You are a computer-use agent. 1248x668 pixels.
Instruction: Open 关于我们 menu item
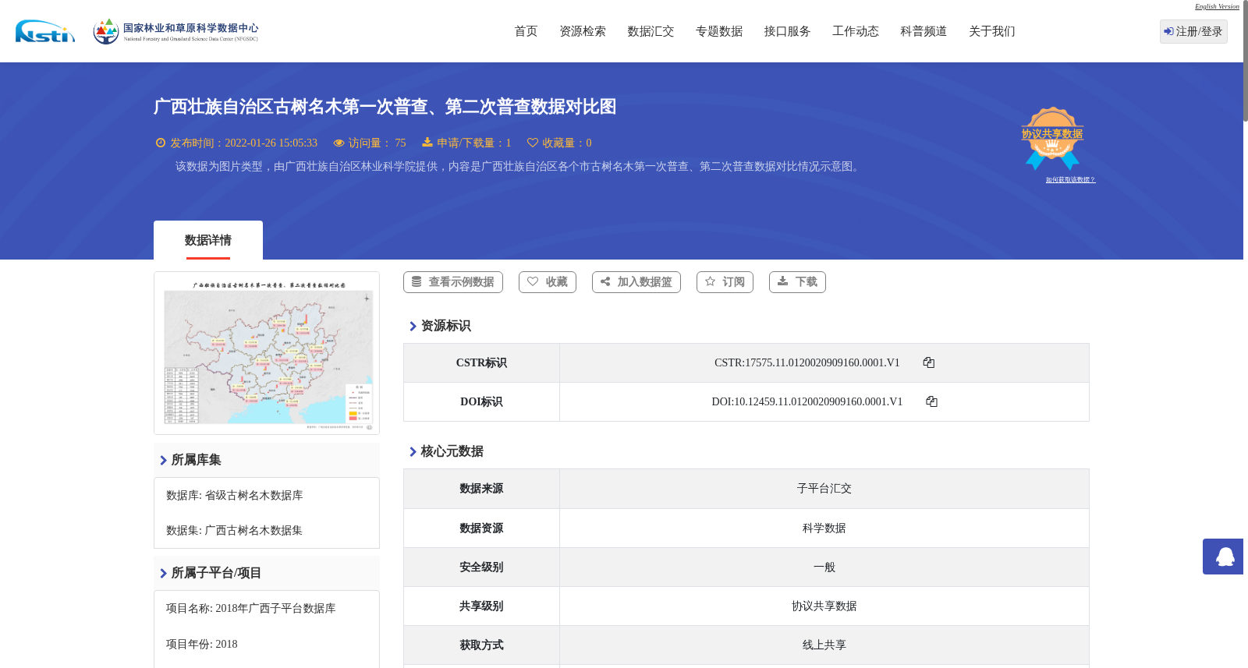(992, 31)
